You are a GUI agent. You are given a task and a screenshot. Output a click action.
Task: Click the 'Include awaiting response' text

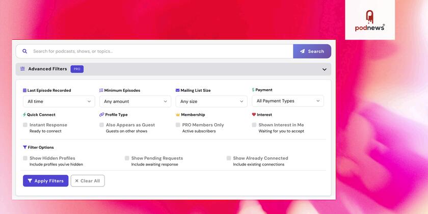pyautogui.click(x=155, y=164)
